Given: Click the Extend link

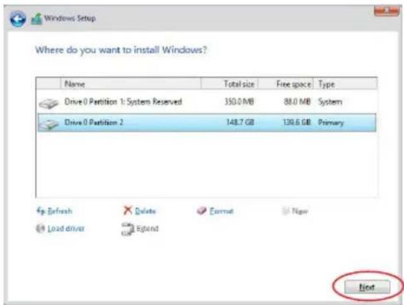Looking at the screenshot, I should [147, 229].
